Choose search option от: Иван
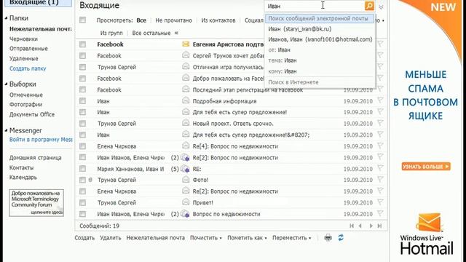This screenshot has width=466, height=262. coord(279,50)
